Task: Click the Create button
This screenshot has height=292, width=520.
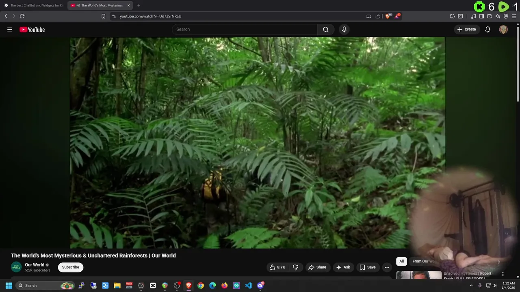Action: (x=466, y=29)
